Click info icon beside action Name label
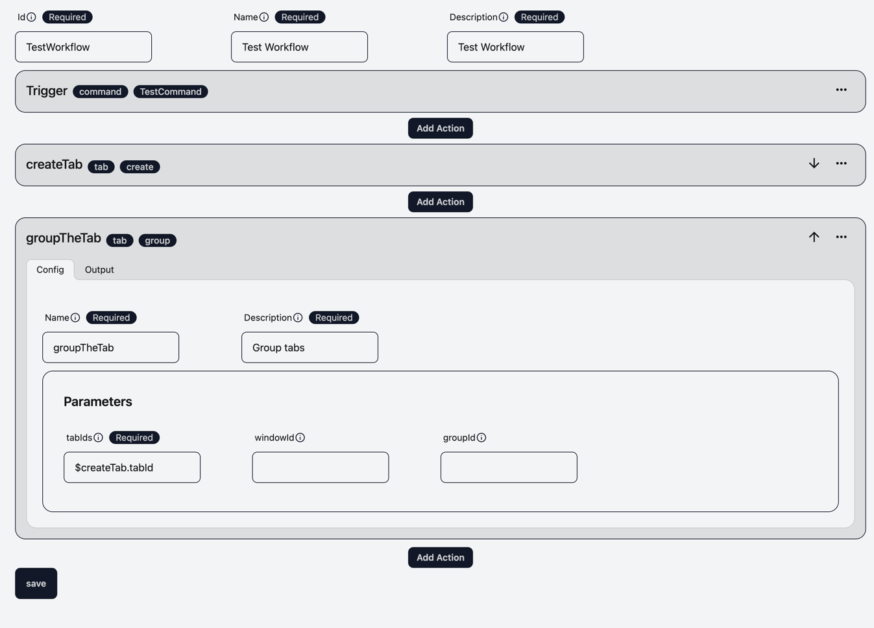Screen dimensions: 874x628 75,317
